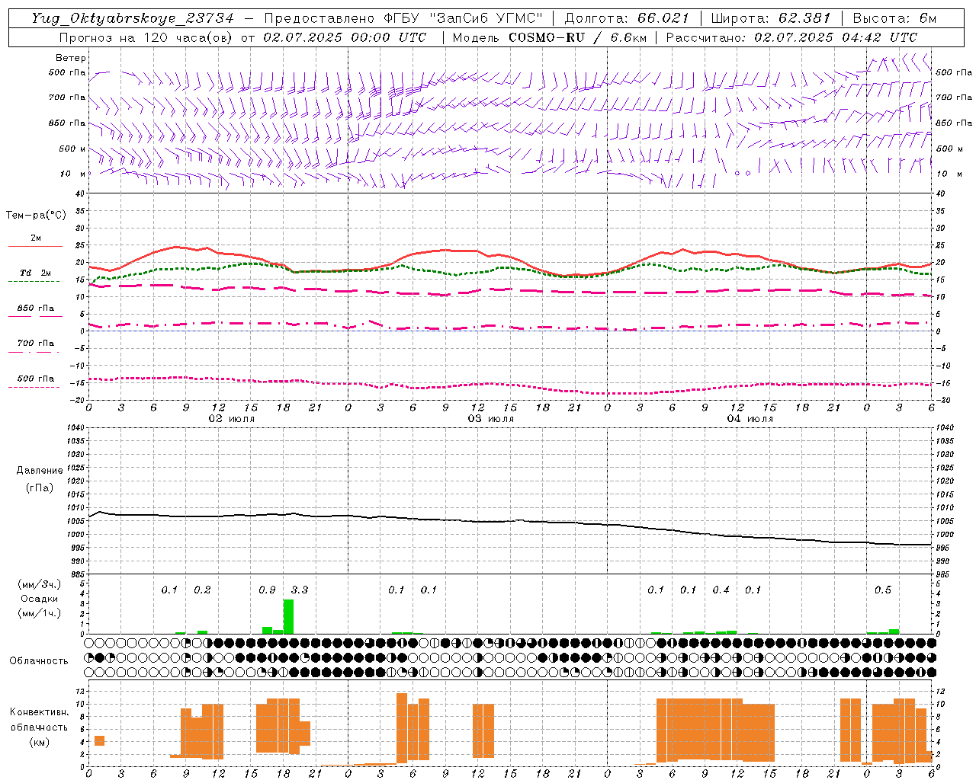Click the tallest green precipitation bar under 3.3

tap(288, 617)
